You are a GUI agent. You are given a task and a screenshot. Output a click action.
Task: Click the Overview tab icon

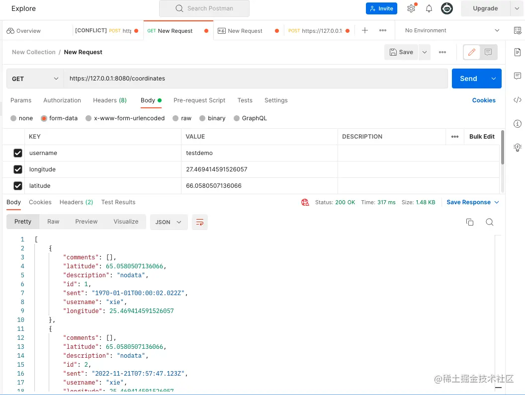(x=10, y=31)
